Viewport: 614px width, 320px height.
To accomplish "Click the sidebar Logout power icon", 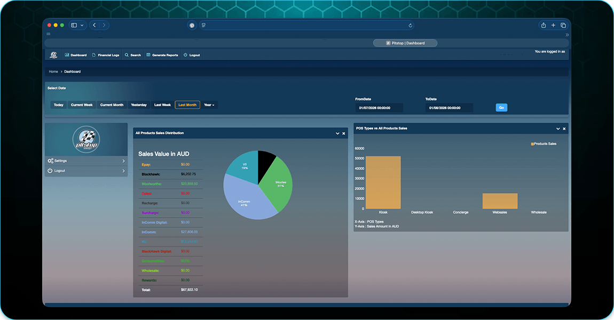I will pyautogui.click(x=50, y=171).
